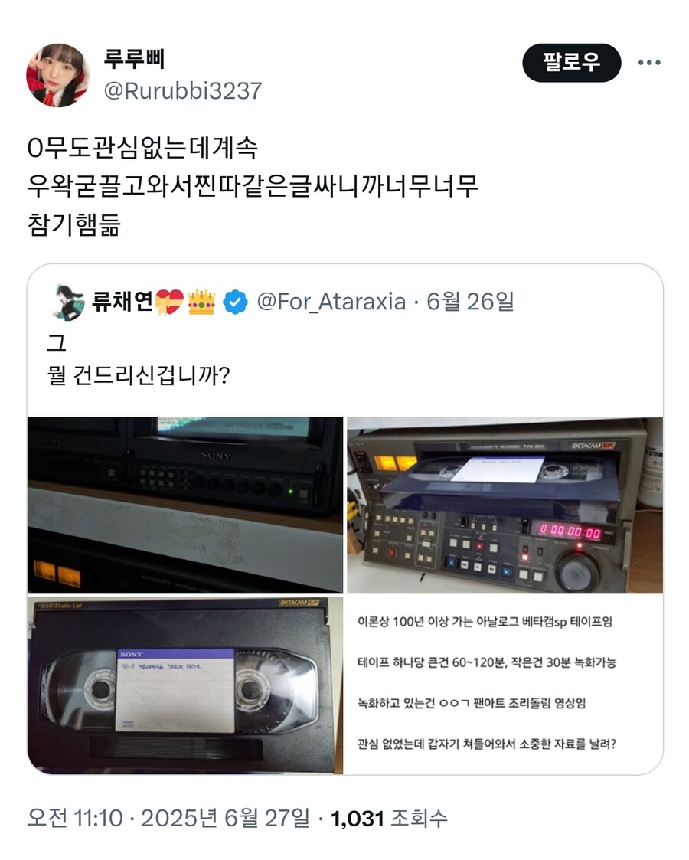This screenshot has height=860, width=689.
Task: Open the Sony cassette tape photo
Action: [185, 685]
